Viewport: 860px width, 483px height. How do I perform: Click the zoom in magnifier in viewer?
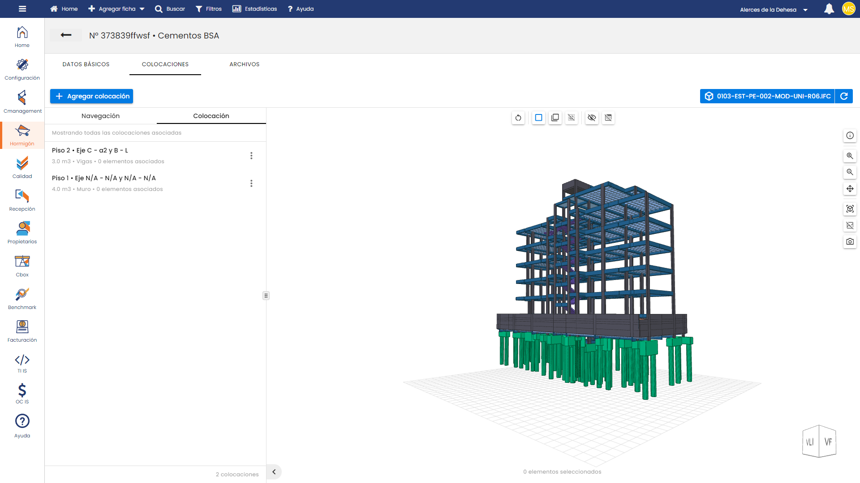click(850, 156)
